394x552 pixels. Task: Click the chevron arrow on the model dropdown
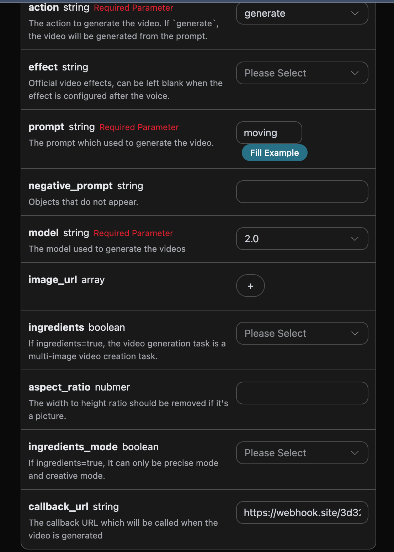click(x=355, y=239)
